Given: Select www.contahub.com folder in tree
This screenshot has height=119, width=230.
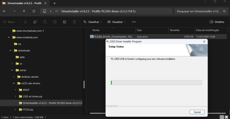Looking at the screenshot, I should coord(27,37).
